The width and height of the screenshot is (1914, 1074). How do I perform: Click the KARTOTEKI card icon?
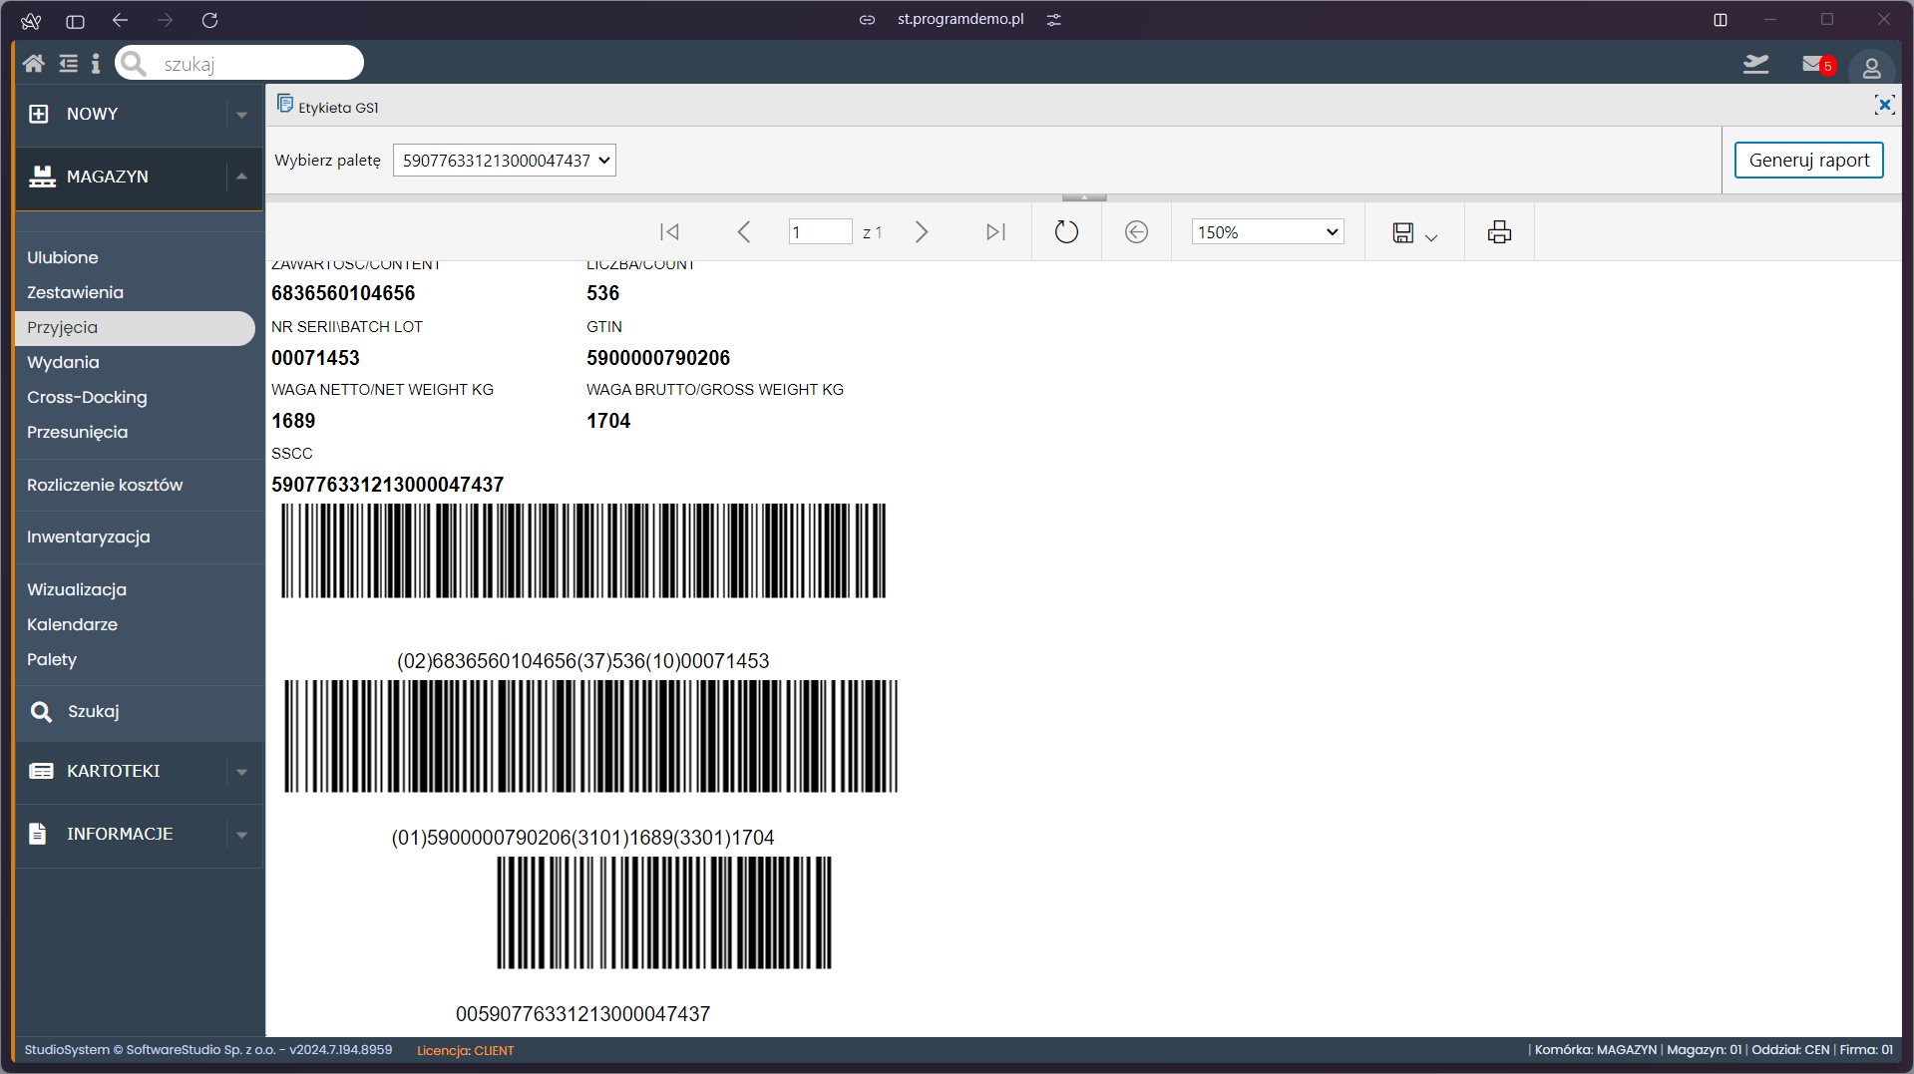[x=41, y=771]
